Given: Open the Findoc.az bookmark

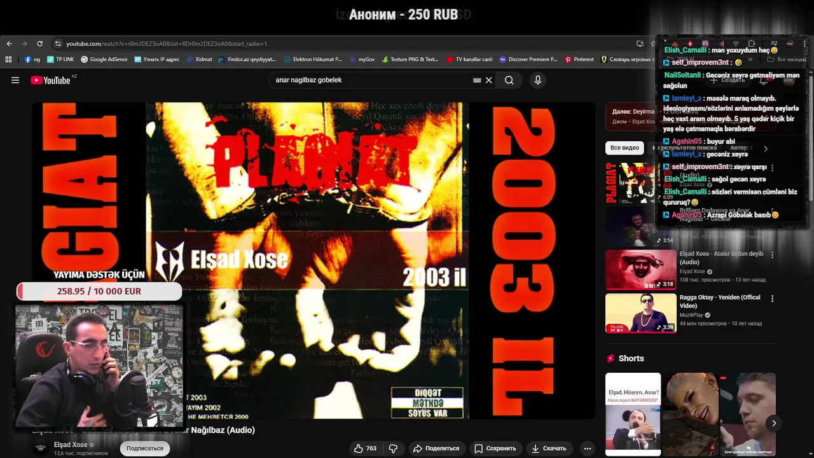Looking at the screenshot, I should coord(247,59).
